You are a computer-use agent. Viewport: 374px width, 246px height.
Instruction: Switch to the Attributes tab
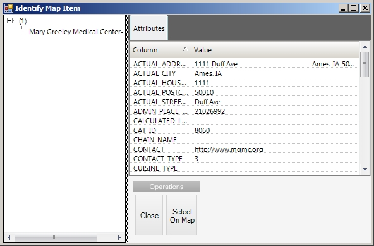[149, 28]
